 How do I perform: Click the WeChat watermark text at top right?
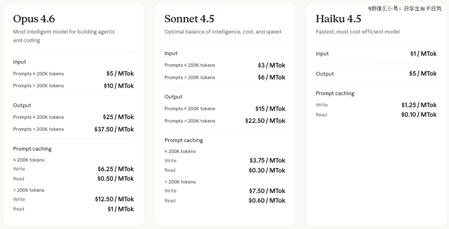click(404, 8)
